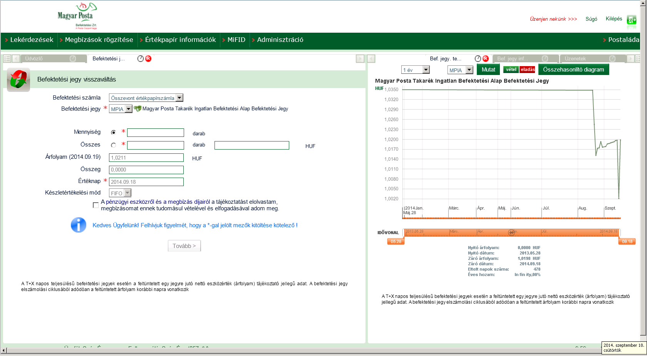The image size is (647, 356).
Task: Click the red-green redemption icon in the header
Action: tap(18, 80)
